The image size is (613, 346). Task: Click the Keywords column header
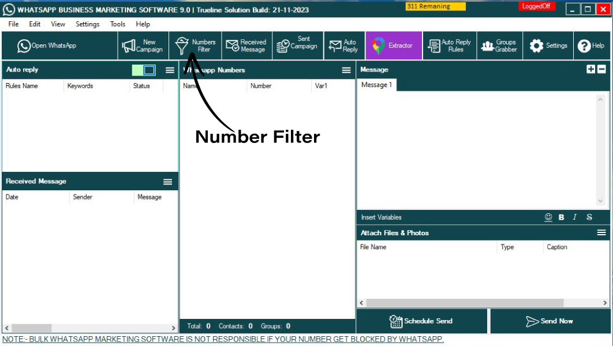96,86
